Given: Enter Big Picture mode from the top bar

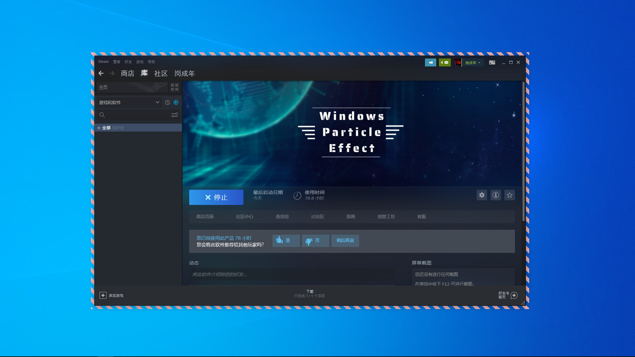Looking at the screenshot, I should (x=492, y=62).
